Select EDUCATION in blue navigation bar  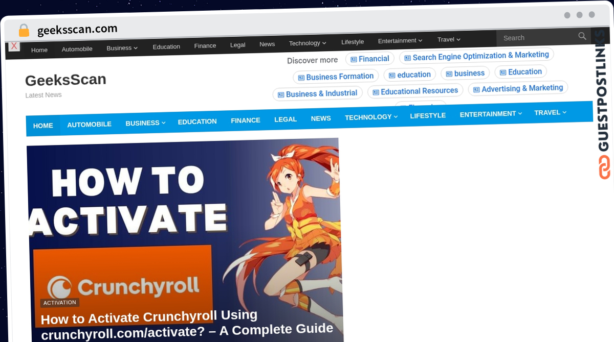pos(198,121)
